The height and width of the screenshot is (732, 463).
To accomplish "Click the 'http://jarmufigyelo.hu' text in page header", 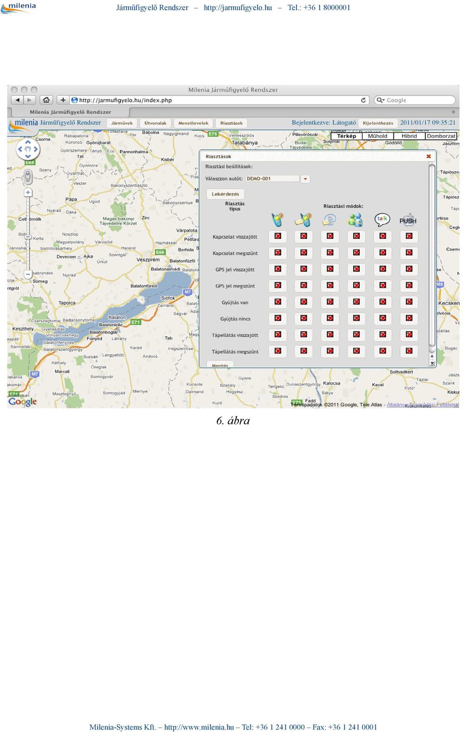I will (x=238, y=8).
